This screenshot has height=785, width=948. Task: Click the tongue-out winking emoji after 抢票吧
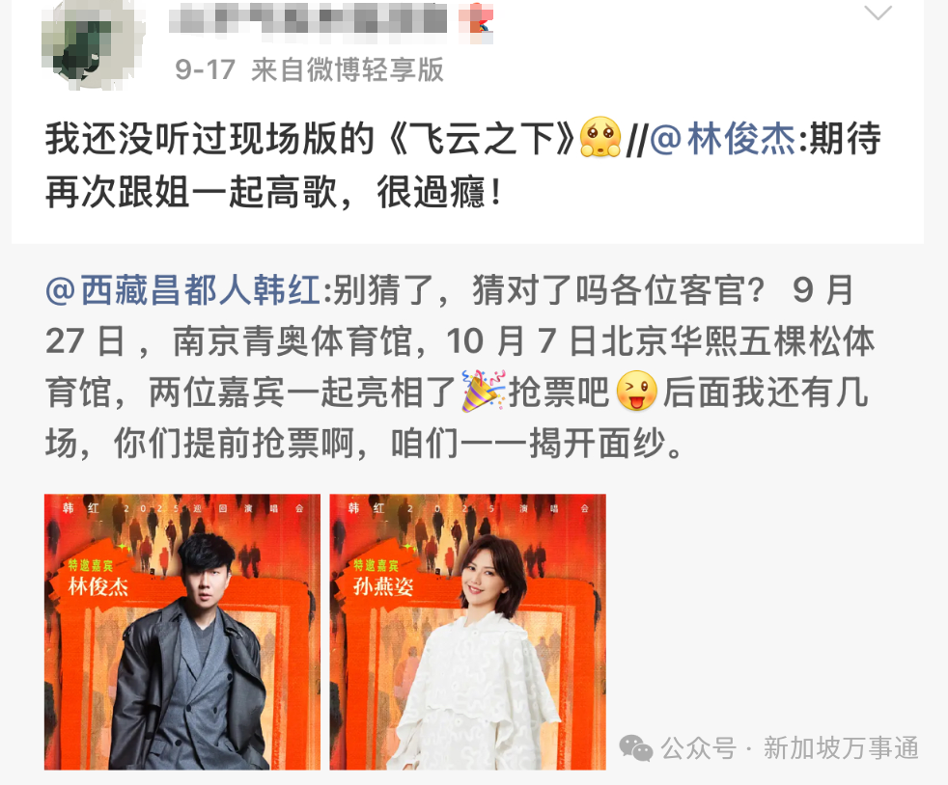point(636,392)
